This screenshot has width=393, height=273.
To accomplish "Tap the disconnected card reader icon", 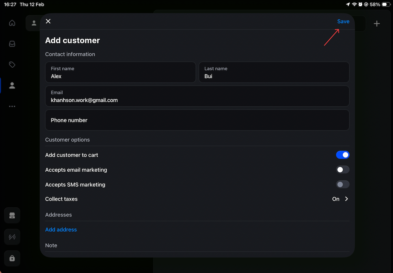I will (12, 237).
